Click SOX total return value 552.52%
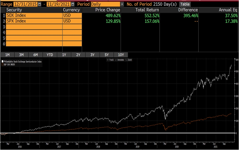 tap(152, 15)
